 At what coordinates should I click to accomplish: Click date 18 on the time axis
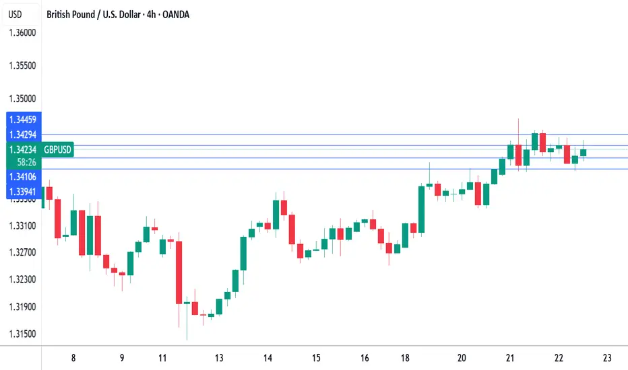(x=405, y=358)
